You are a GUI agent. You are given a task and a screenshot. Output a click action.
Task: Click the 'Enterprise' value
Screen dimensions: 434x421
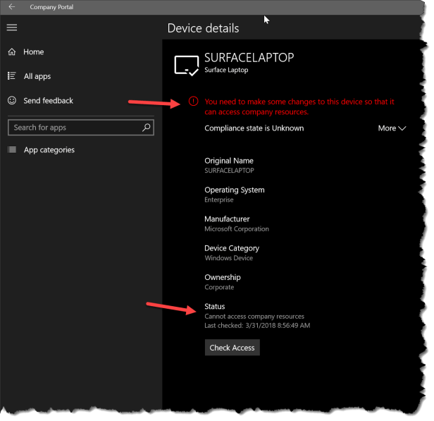click(x=218, y=200)
